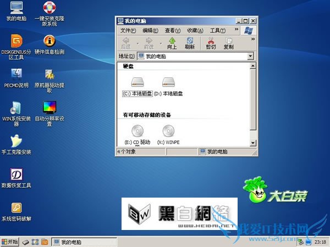This screenshot has width=330, height=247.
Task: Open the Tools (工具) menu
Action: click(x=217, y=31)
